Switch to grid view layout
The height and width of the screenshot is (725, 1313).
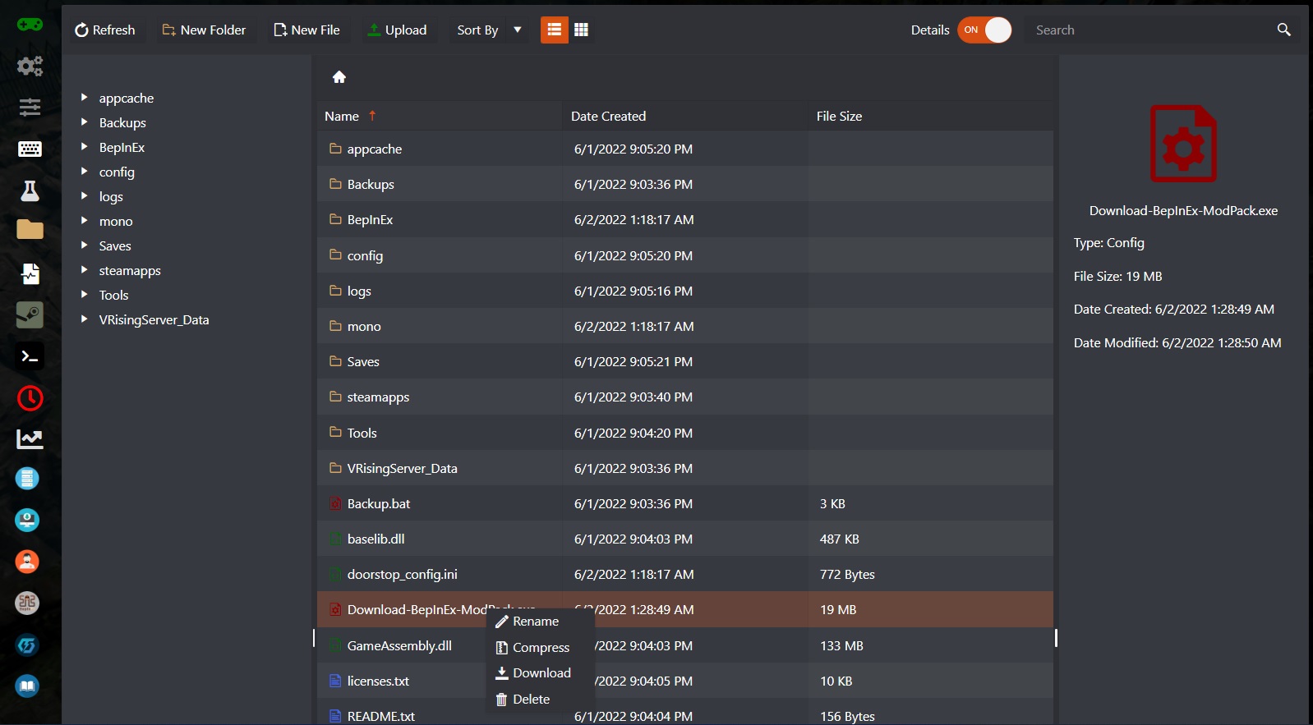point(581,30)
